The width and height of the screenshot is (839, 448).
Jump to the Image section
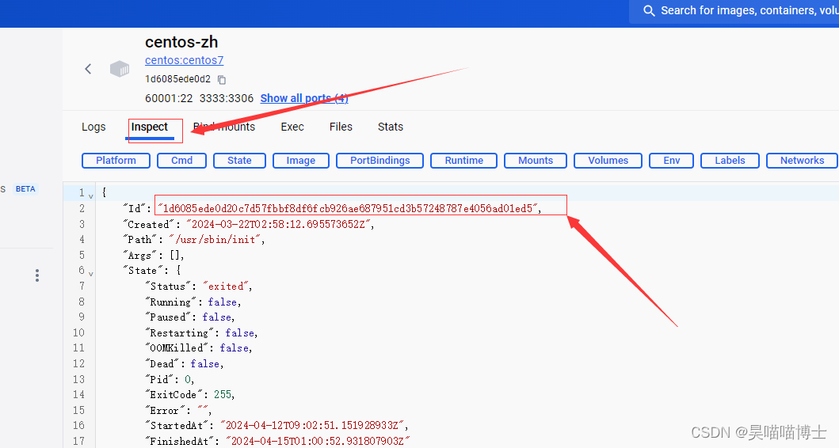[x=301, y=161]
